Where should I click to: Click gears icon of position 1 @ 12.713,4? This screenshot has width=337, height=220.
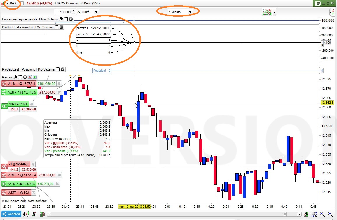4,106
